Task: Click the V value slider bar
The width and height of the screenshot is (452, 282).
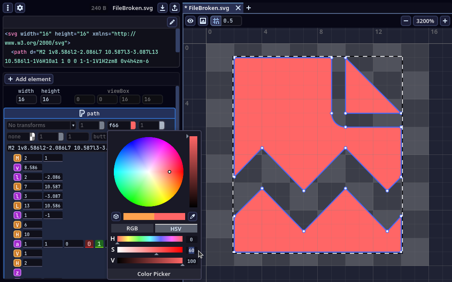Action: click(x=150, y=260)
